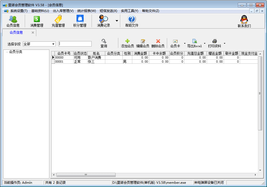The image size is (267, 187).
Task: Click the search text input field
Action: pos(75,44)
